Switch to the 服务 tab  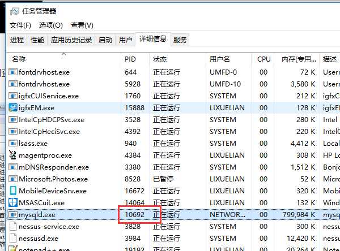click(x=180, y=40)
